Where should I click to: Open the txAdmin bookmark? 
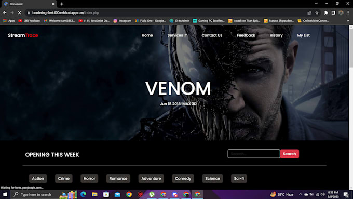(x=180, y=21)
